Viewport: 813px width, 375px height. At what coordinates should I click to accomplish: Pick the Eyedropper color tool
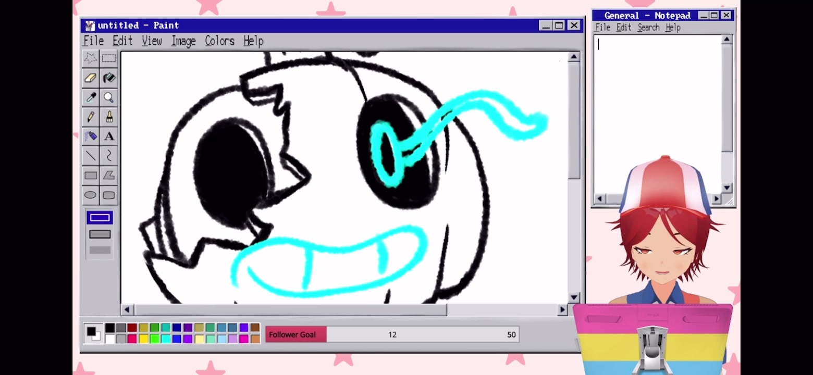pyautogui.click(x=91, y=97)
